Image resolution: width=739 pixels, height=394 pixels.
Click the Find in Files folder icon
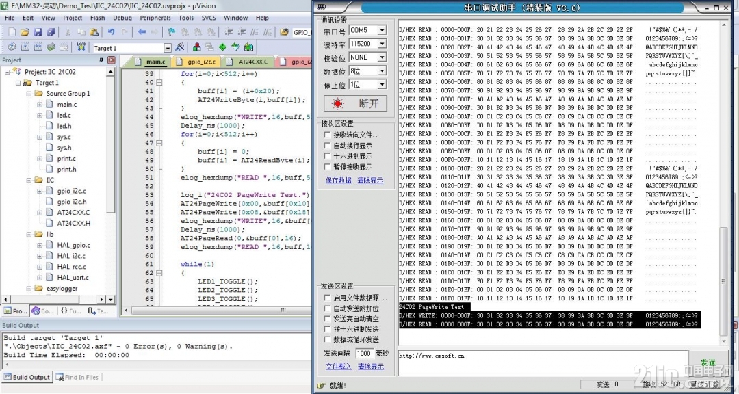click(x=284, y=32)
